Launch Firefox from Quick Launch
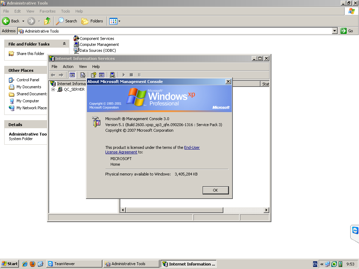Viewport: 359px width, 269px height. (x=33, y=264)
